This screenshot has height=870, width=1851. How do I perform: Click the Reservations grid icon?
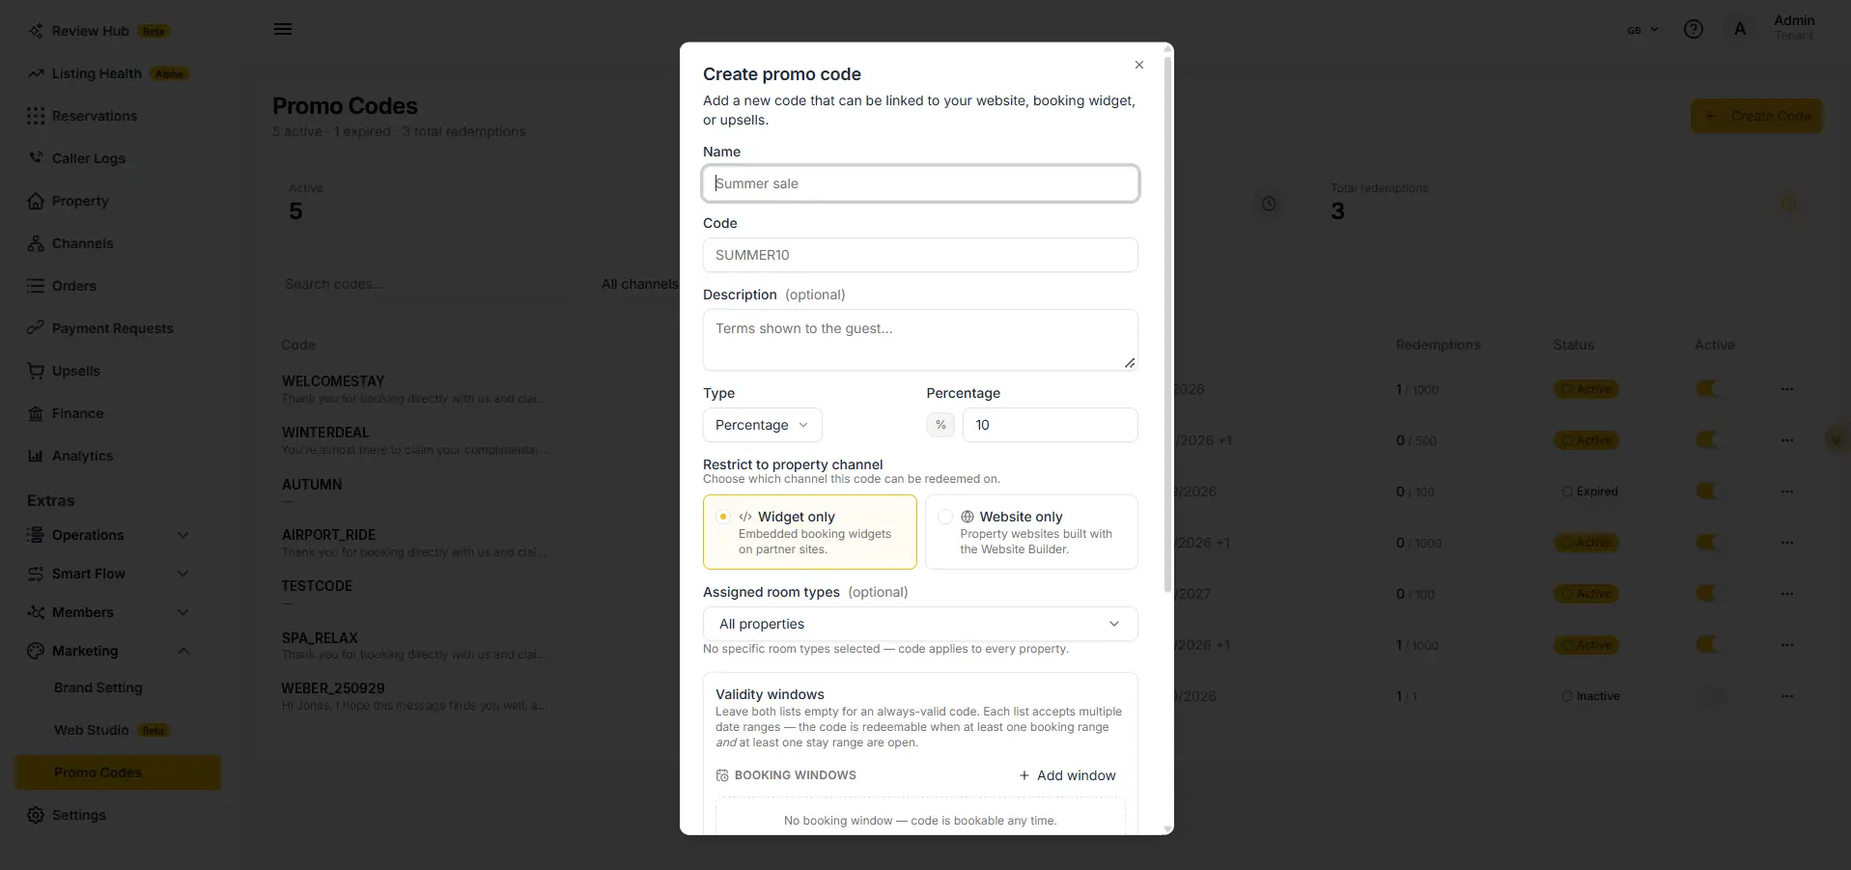(36, 116)
